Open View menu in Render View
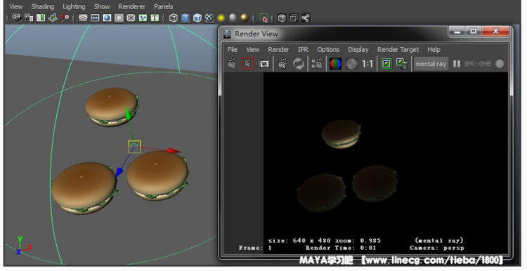Viewport: 527px width, 271px height. point(253,49)
